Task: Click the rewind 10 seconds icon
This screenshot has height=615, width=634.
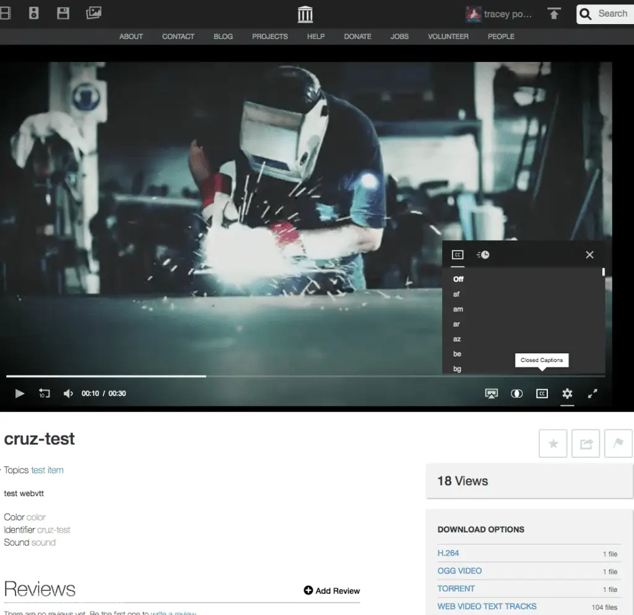Action: (44, 394)
